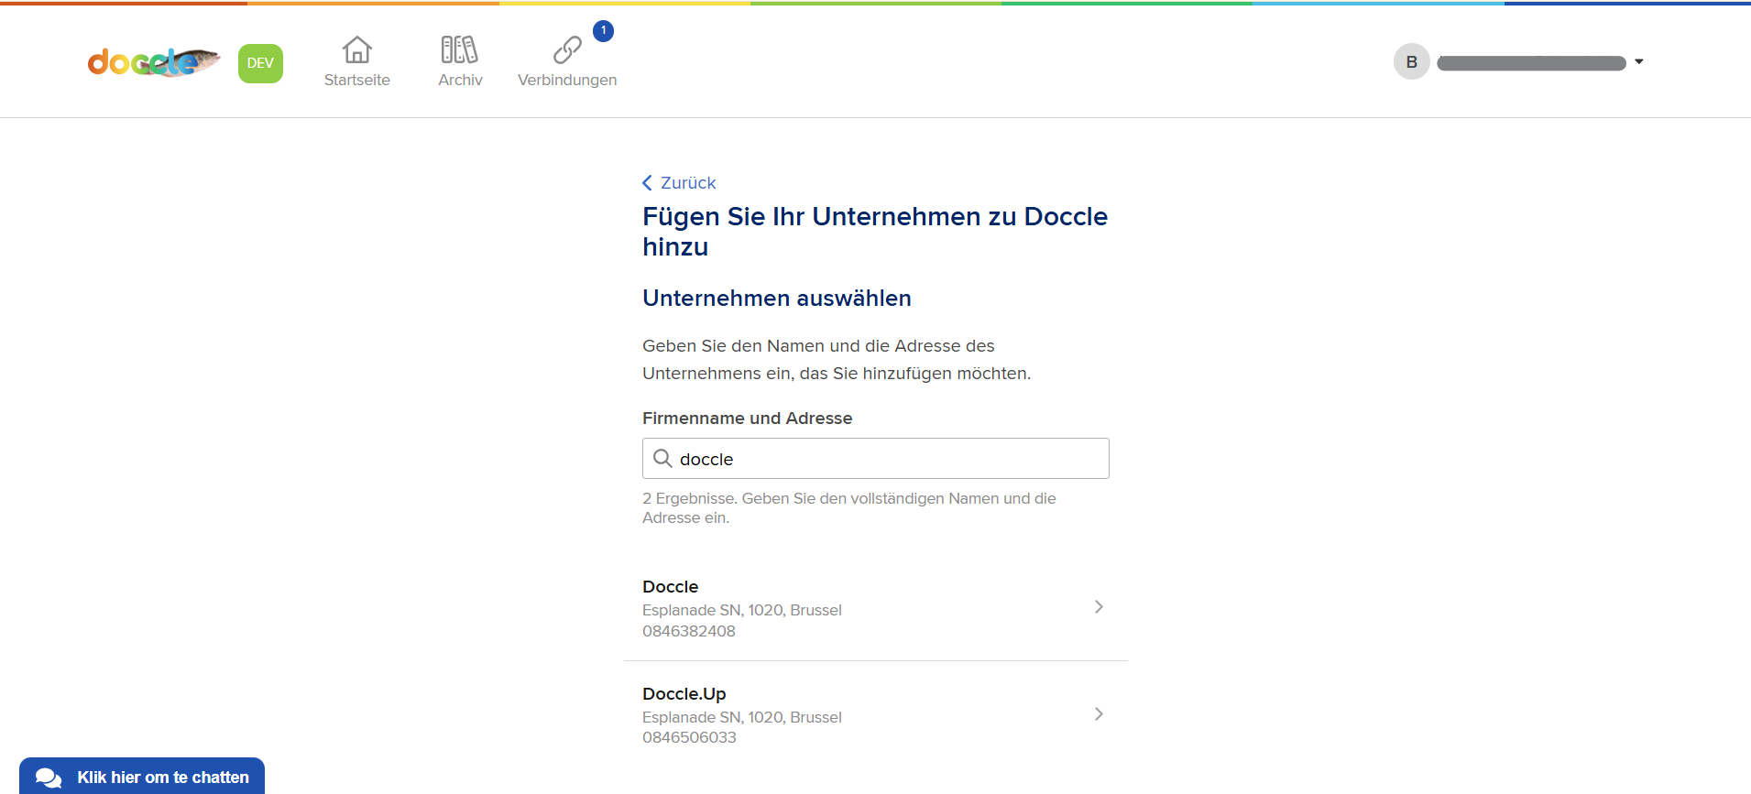Click the number 0846506033
The height and width of the screenshot is (794, 1751).
pos(689,737)
